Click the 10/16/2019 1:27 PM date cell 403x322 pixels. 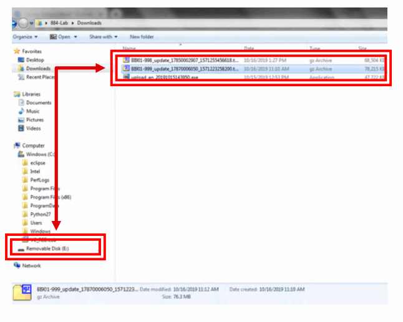pos(265,60)
